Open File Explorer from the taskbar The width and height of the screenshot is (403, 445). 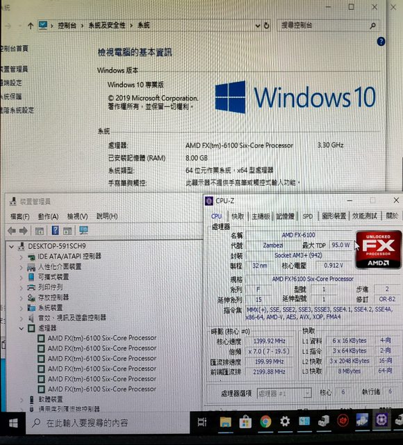pyautogui.click(x=226, y=422)
